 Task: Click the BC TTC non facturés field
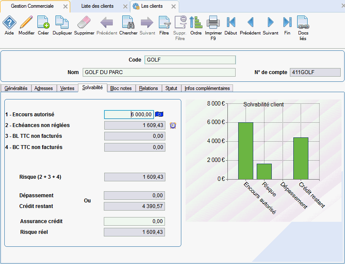click(x=135, y=147)
